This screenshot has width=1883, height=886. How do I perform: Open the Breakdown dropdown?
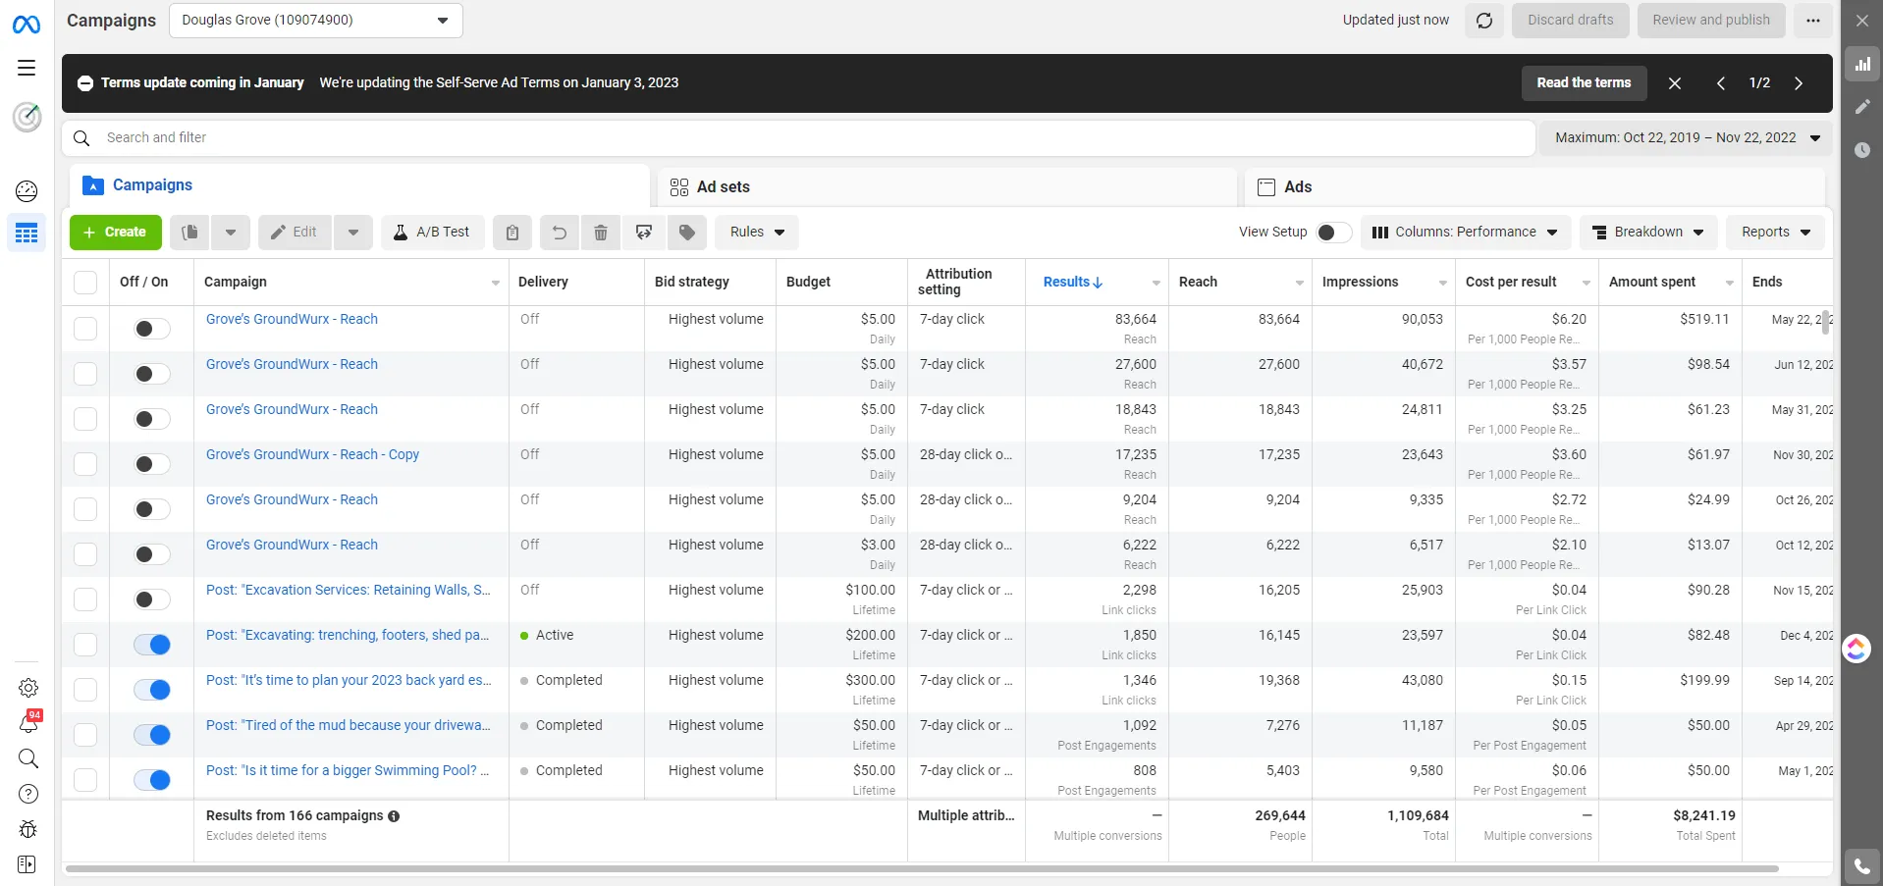[1648, 233]
